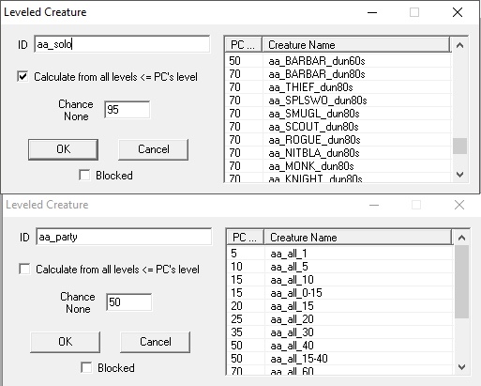This screenshot has width=481, height=386.
Task: Click the aa_party ID text field
Action: 124,237
